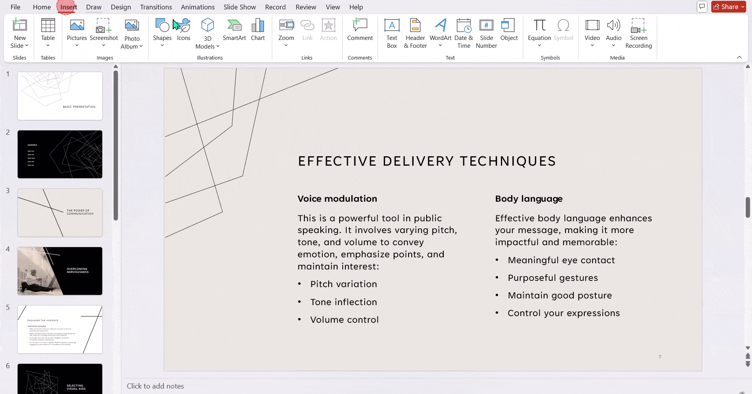Image resolution: width=752 pixels, height=394 pixels.
Task: Switch to the Animations tab
Action: pyautogui.click(x=198, y=7)
